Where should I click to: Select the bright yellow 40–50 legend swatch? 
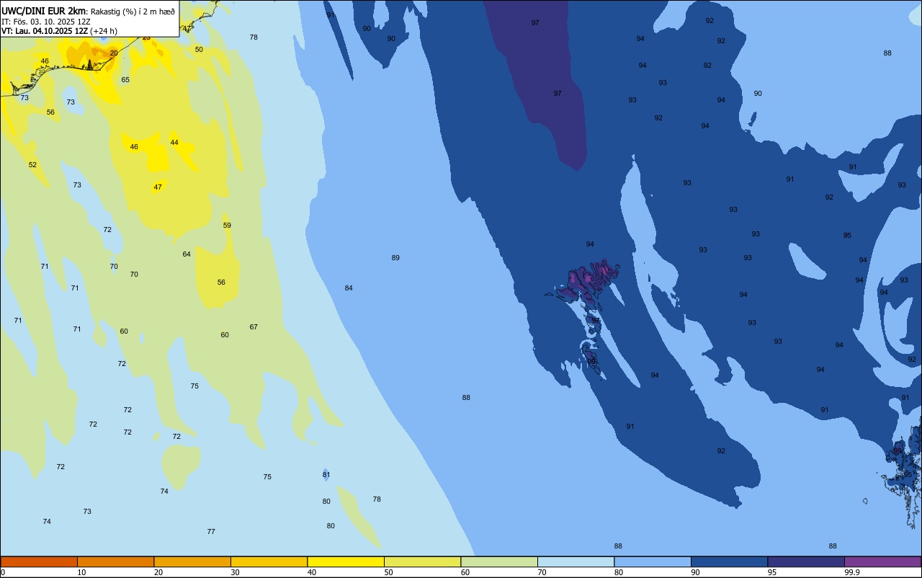click(x=346, y=562)
